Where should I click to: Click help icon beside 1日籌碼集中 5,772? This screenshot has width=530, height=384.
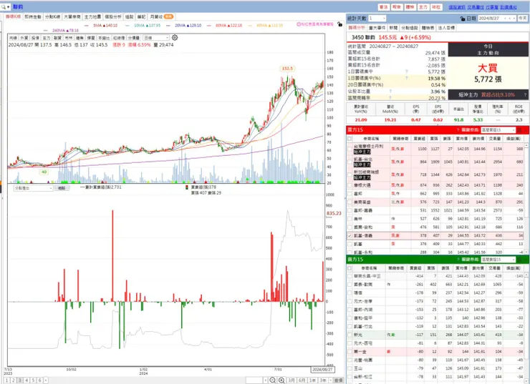coord(407,72)
